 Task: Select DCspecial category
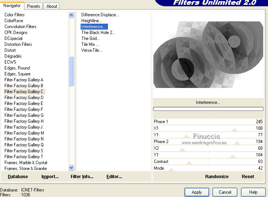coord(13,38)
